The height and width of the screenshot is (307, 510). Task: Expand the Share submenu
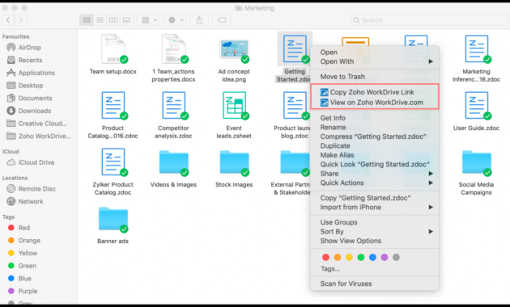375,174
